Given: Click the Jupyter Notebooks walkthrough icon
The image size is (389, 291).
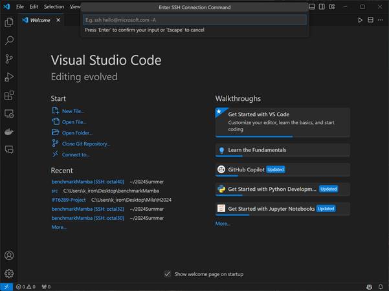Looking at the screenshot, I should (221, 208).
